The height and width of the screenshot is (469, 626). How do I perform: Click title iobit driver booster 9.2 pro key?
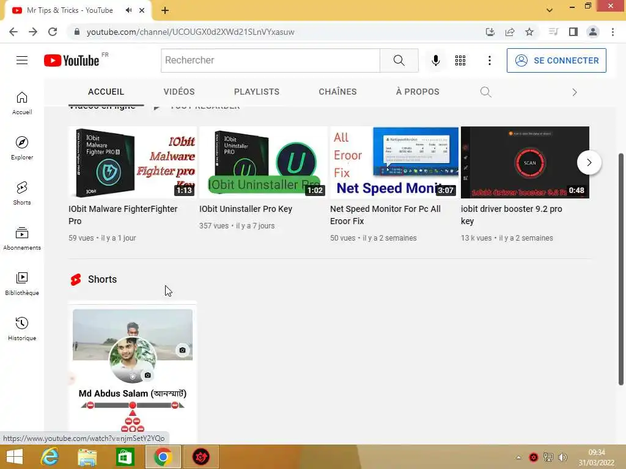[512, 215]
